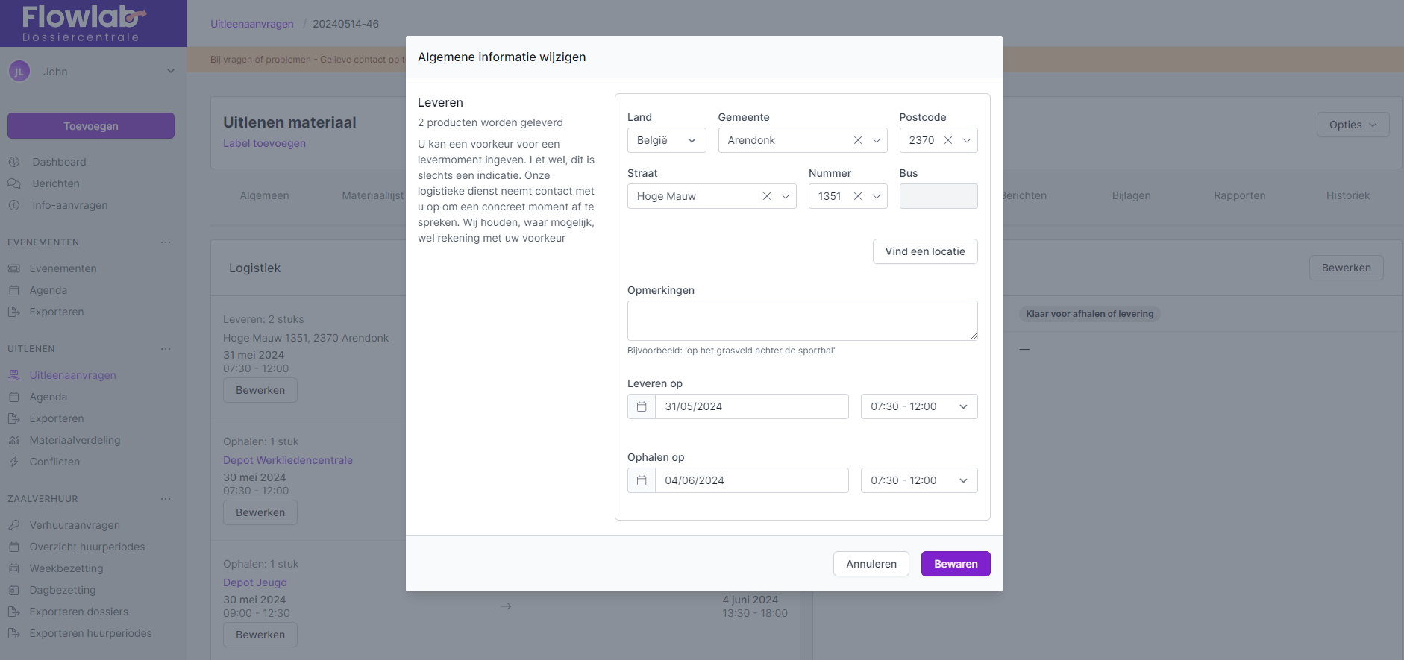Save changes with the Bewaren button

(x=955, y=564)
